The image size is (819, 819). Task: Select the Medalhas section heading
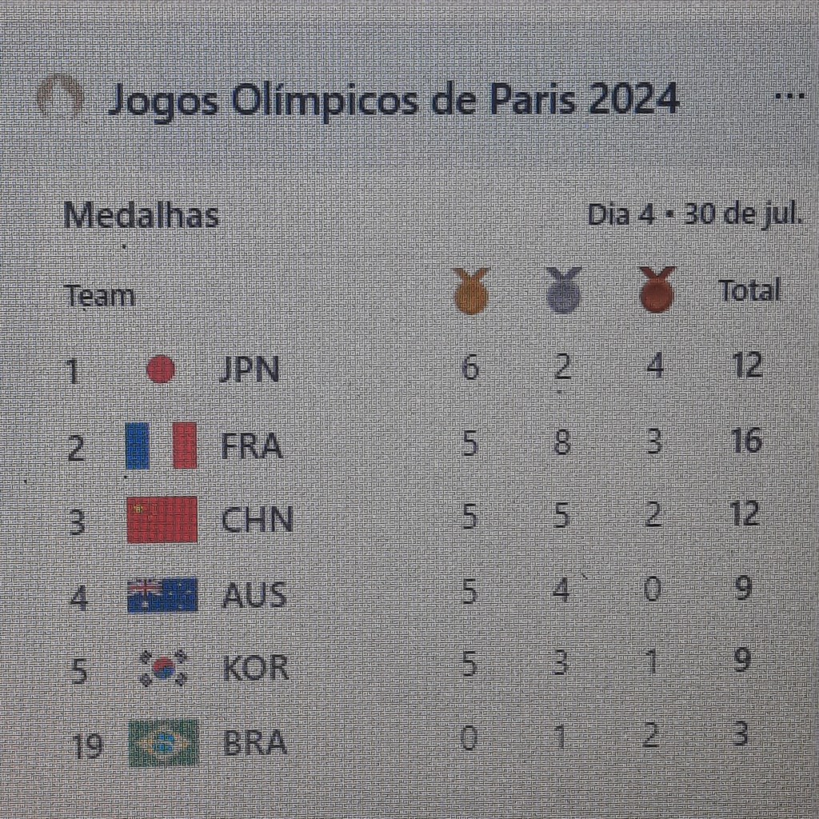click(x=141, y=216)
